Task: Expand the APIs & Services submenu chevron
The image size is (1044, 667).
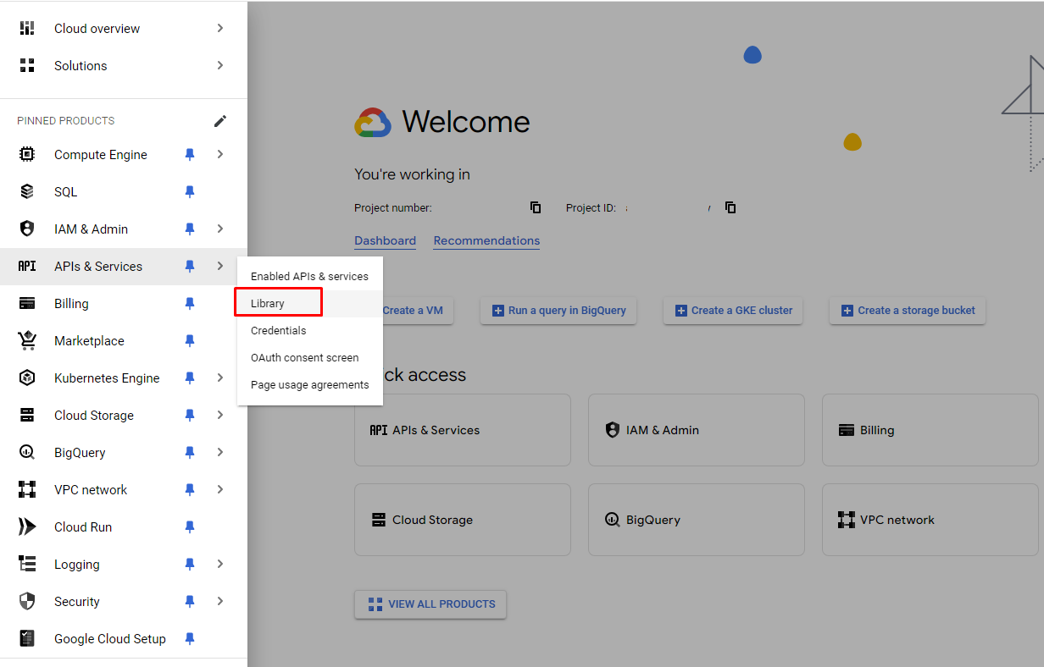Action: click(220, 266)
